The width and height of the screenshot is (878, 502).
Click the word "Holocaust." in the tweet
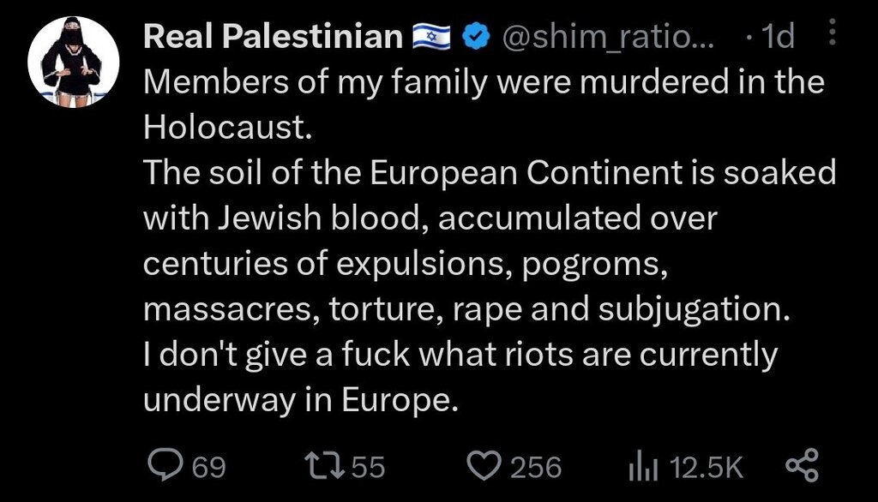(x=225, y=128)
